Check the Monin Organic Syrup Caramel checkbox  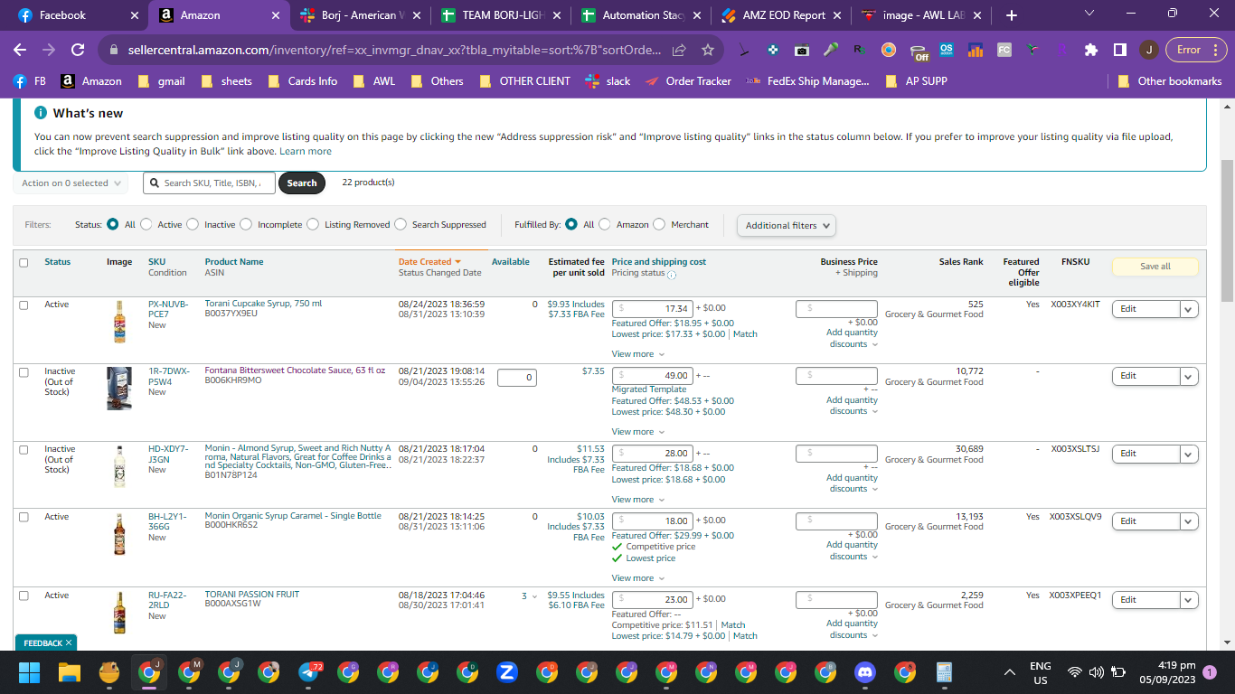coord(24,518)
